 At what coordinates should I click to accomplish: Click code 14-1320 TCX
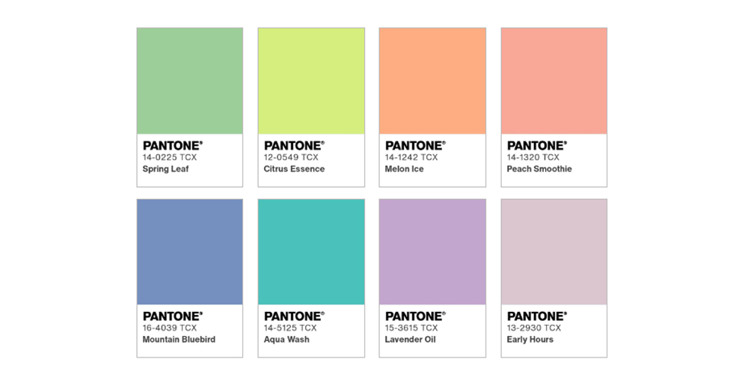tap(533, 157)
